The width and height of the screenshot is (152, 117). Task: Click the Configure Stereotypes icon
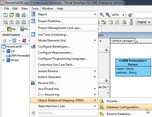coord(33,47)
